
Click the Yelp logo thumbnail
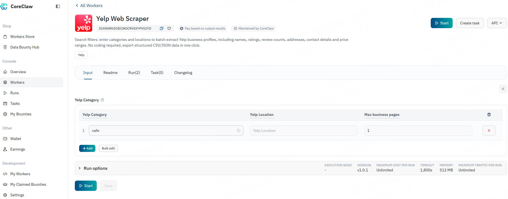(x=83, y=23)
